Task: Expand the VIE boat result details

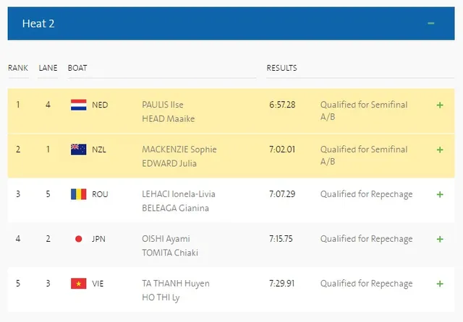Action: point(440,284)
